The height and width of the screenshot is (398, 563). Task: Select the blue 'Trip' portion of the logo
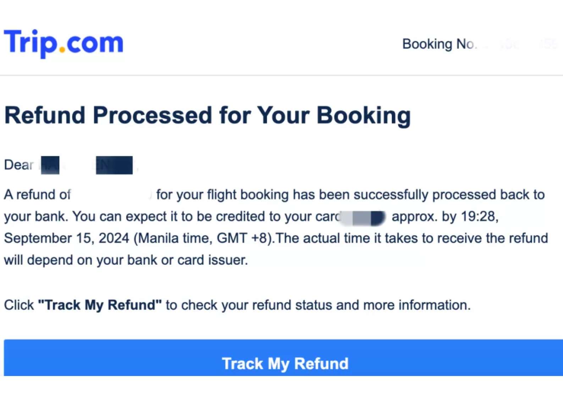click(x=30, y=42)
